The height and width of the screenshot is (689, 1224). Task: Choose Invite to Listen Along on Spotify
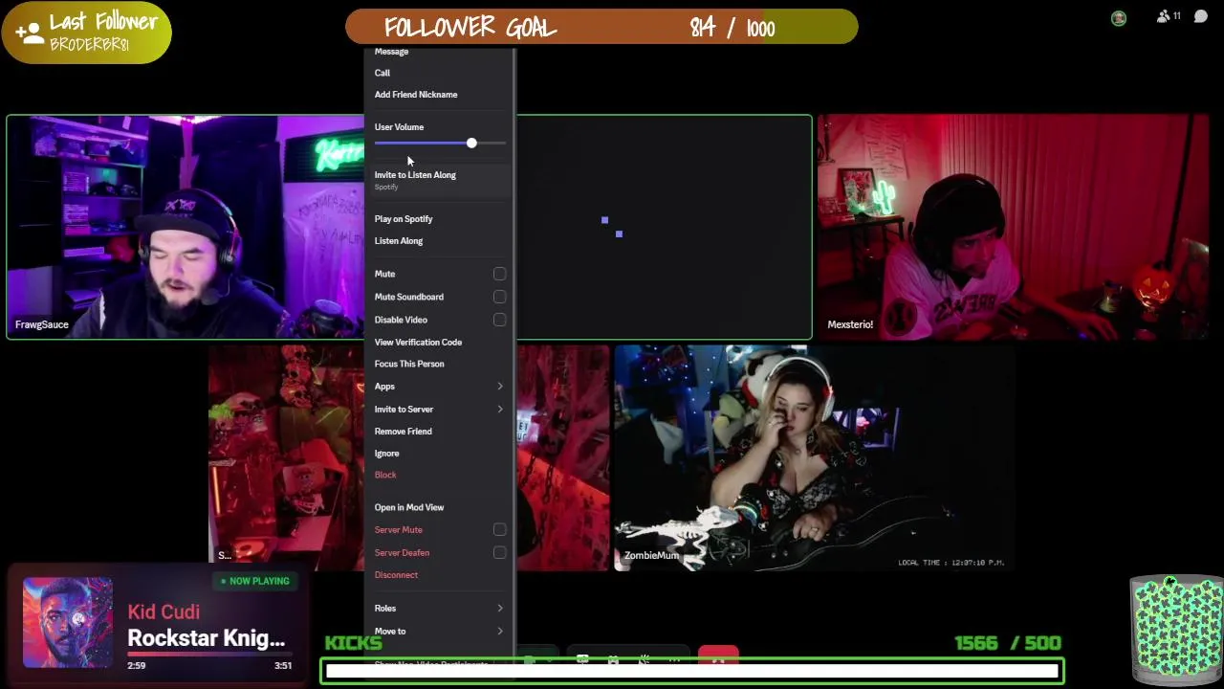(x=439, y=180)
